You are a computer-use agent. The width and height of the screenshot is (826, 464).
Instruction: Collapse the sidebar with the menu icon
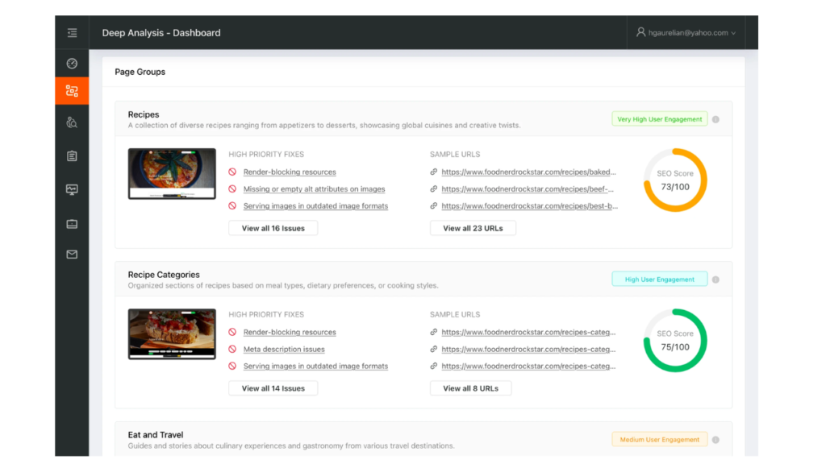(x=72, y=32)
